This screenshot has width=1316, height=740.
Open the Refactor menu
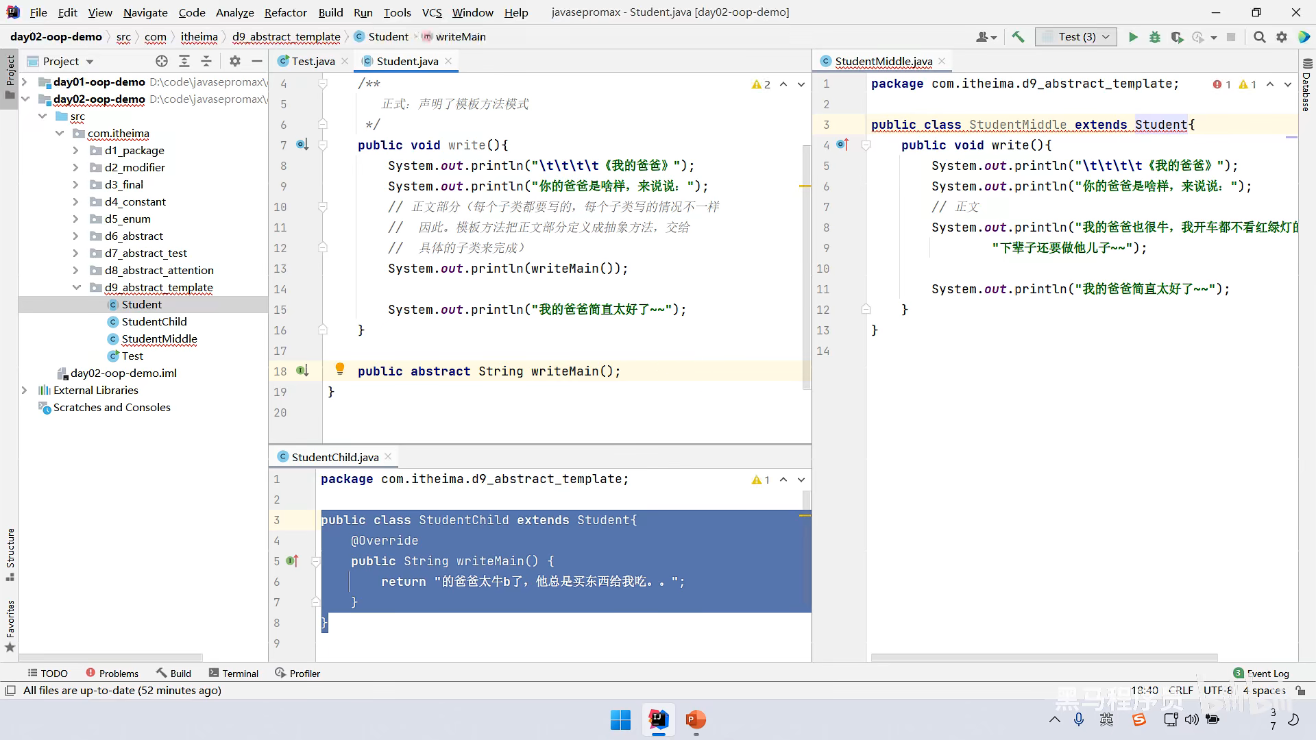coord(285,12)
